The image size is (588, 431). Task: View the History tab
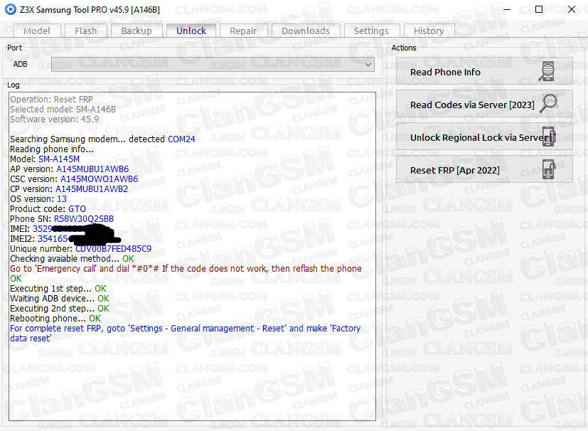(429, 31)
